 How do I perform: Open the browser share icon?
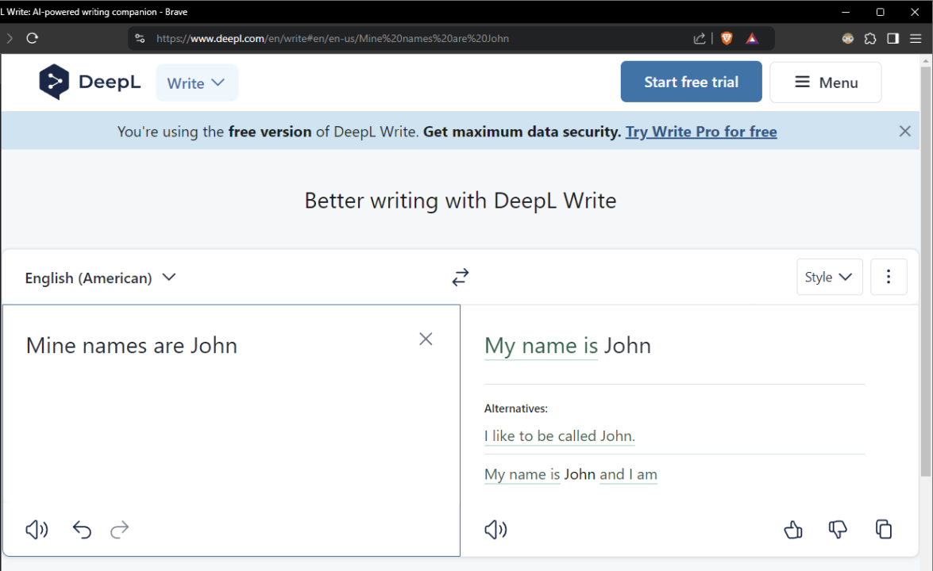point(699,37)
